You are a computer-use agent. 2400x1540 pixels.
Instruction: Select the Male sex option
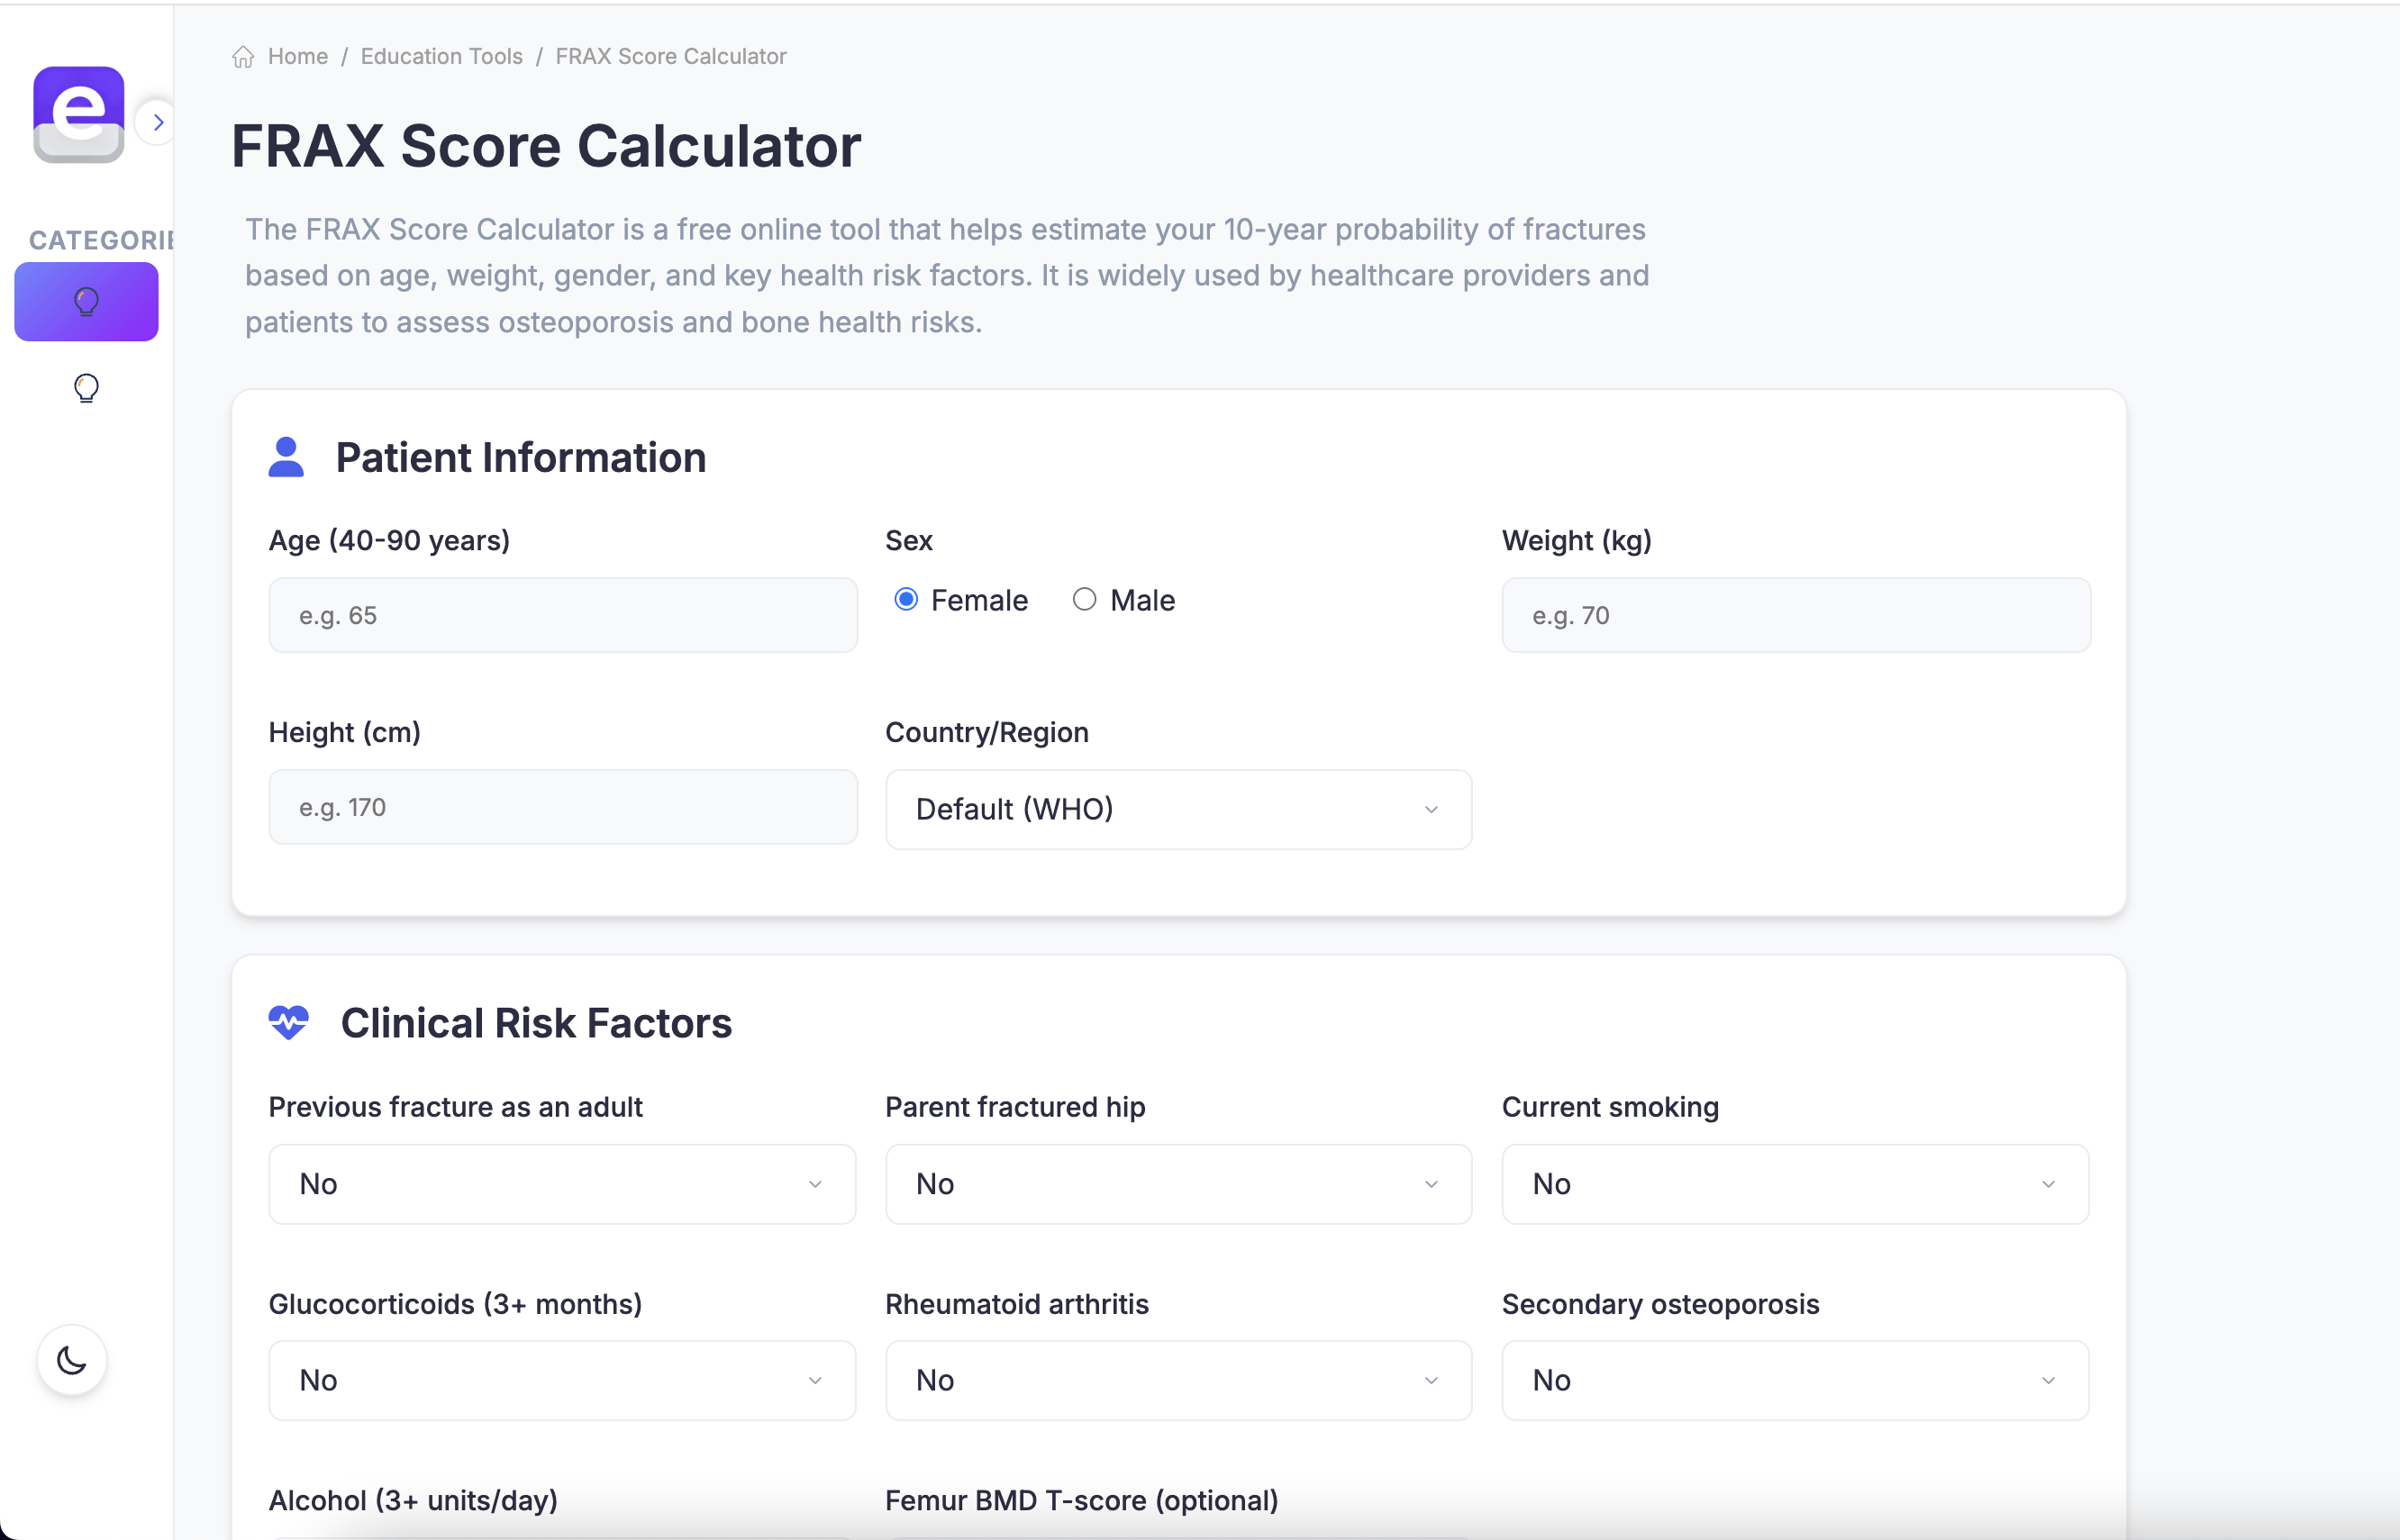point(1085,599)
